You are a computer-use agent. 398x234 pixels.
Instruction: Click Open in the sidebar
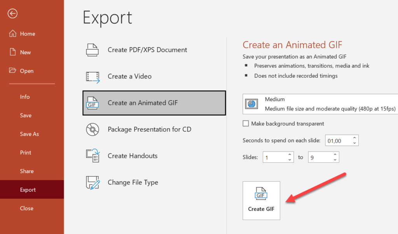click(x=32, y=71)
